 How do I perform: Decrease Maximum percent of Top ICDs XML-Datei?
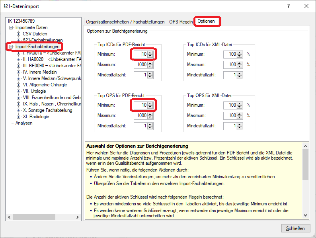coord(240,66)
